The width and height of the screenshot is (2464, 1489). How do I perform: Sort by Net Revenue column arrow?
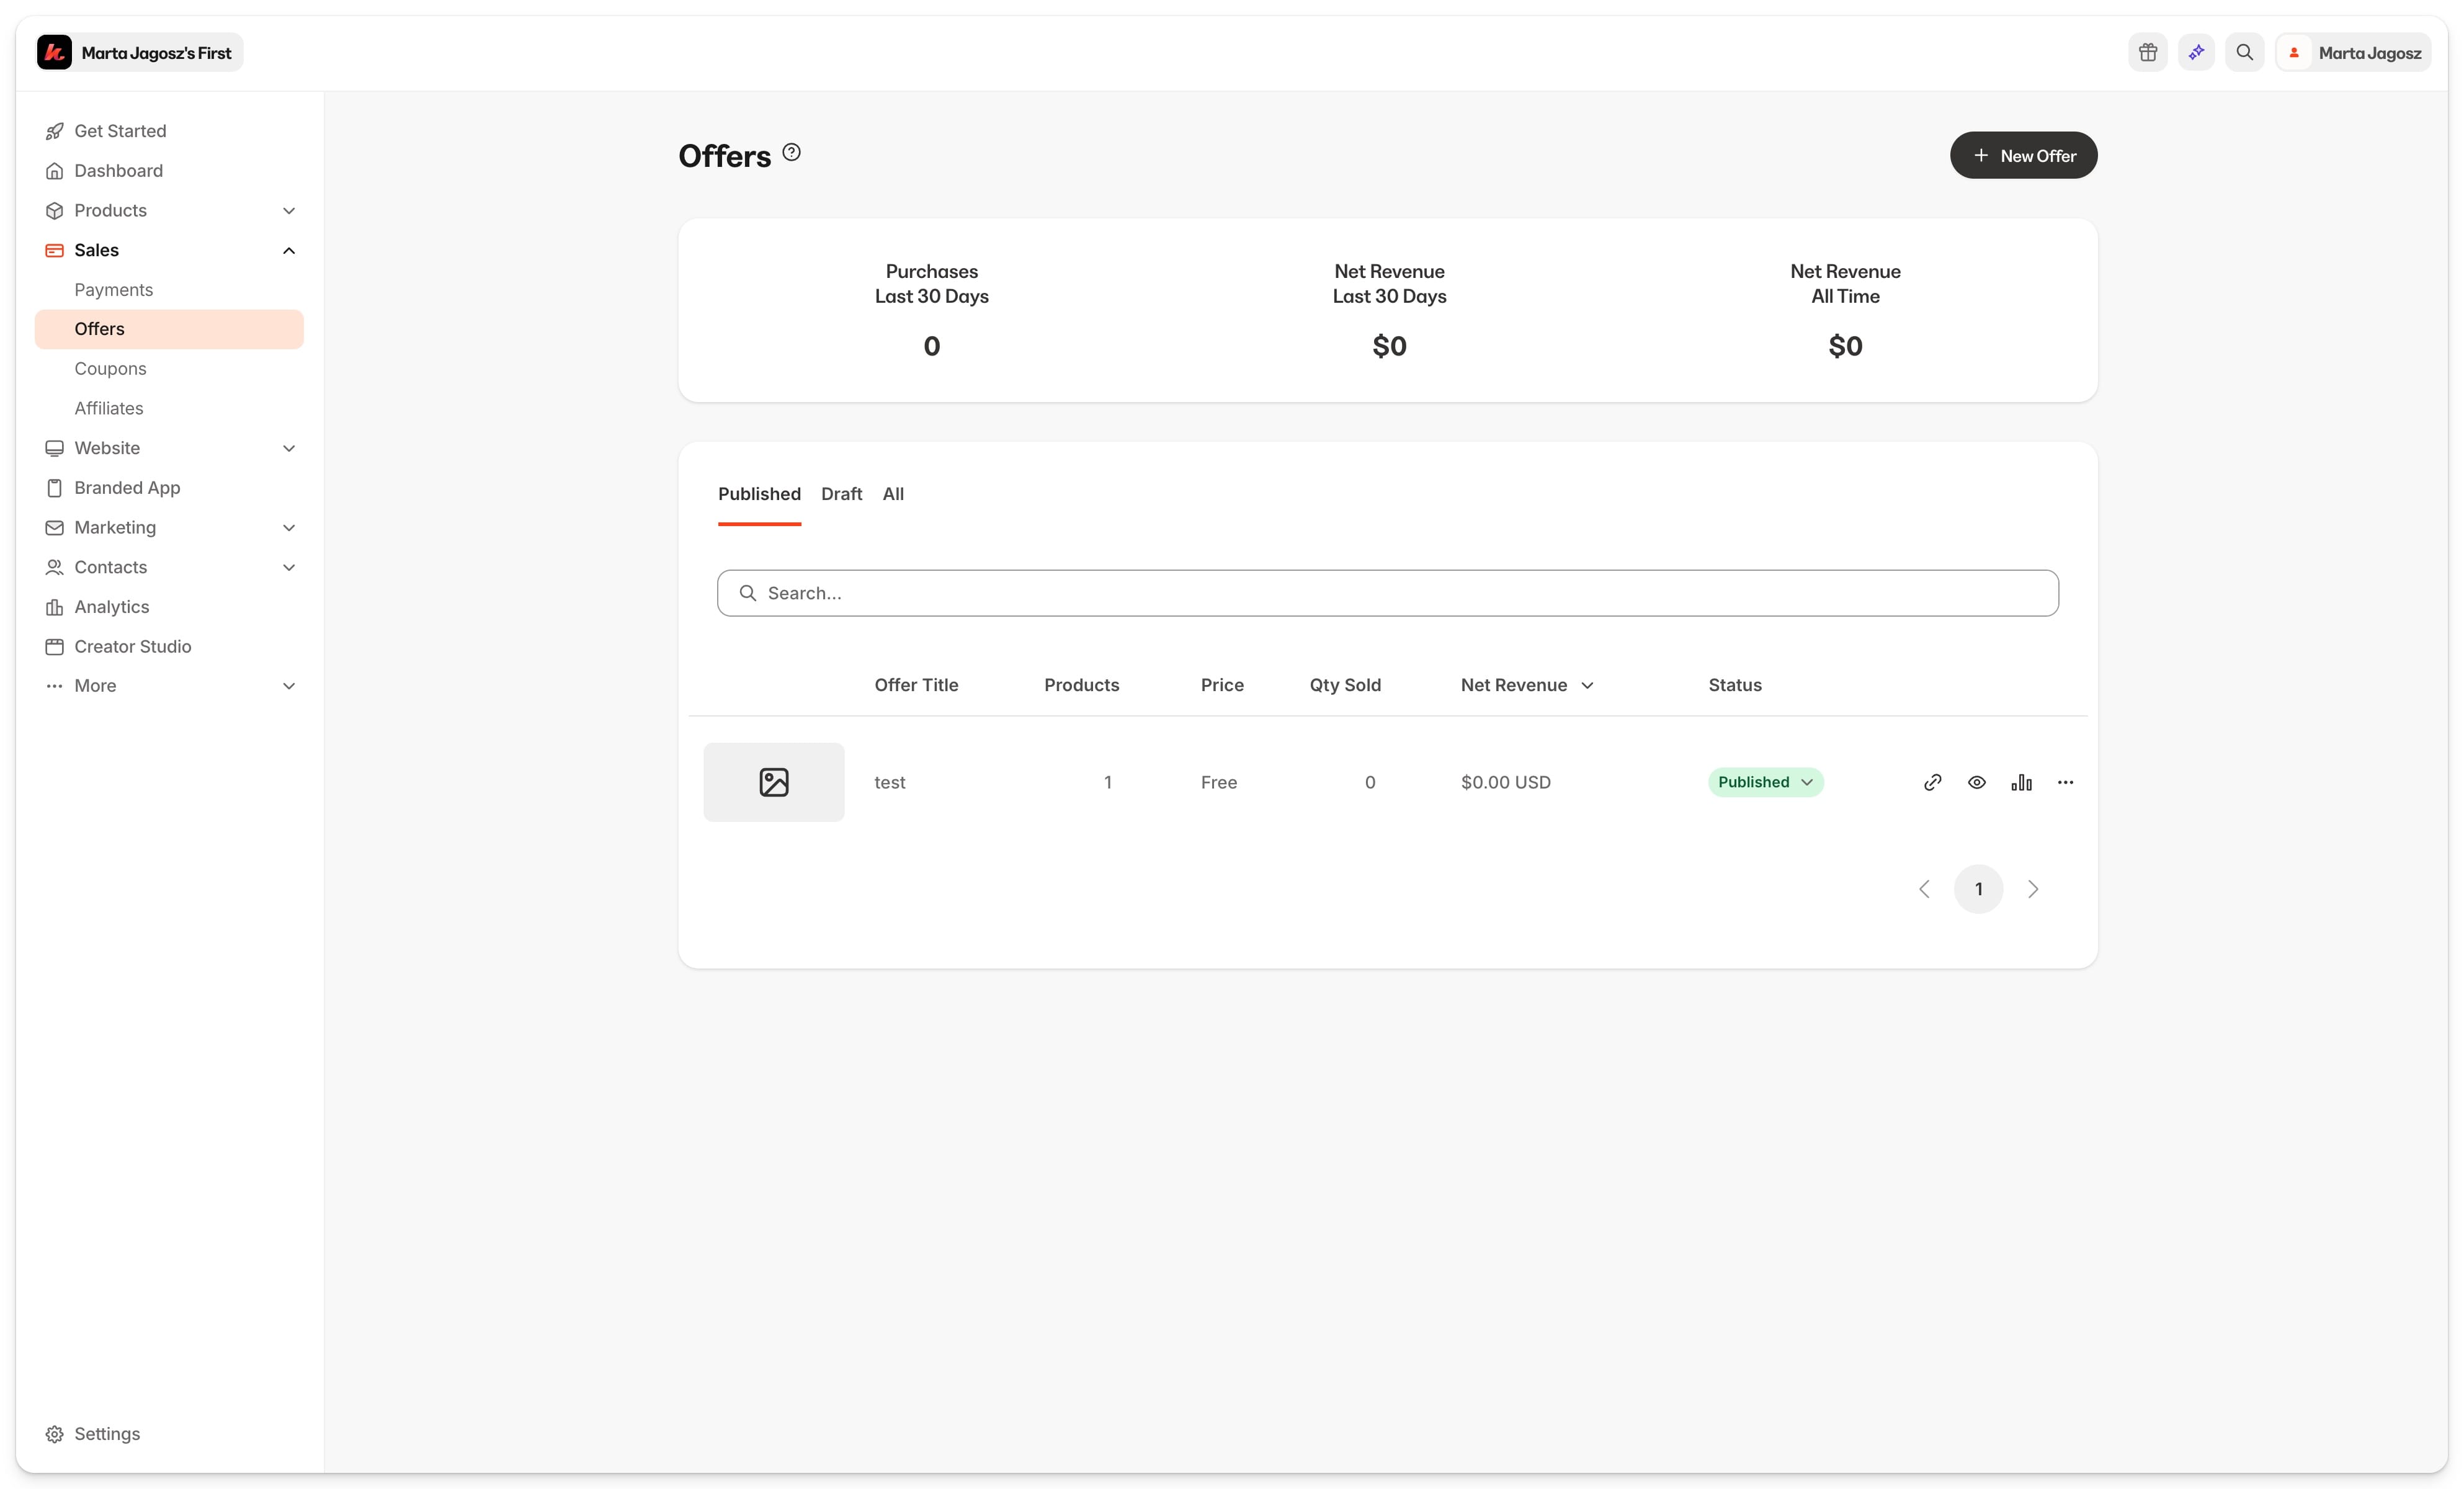coord(1587,685)
